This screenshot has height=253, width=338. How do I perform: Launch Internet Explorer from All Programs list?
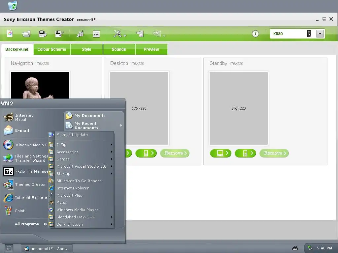coord(81,188)
